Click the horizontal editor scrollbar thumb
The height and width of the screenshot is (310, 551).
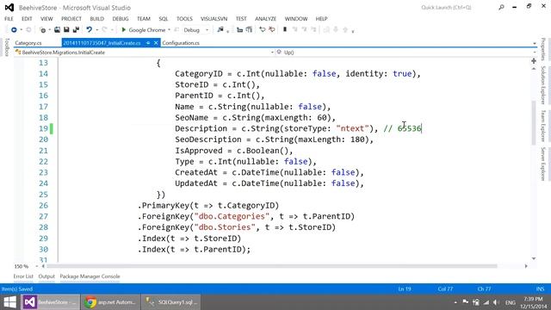point(271,266)
